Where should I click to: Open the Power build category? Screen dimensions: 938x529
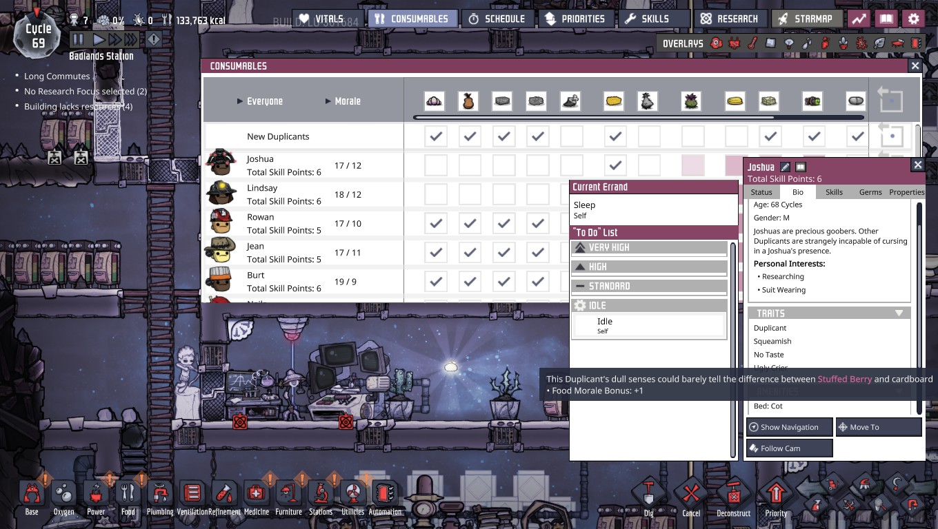pos(96,498)
